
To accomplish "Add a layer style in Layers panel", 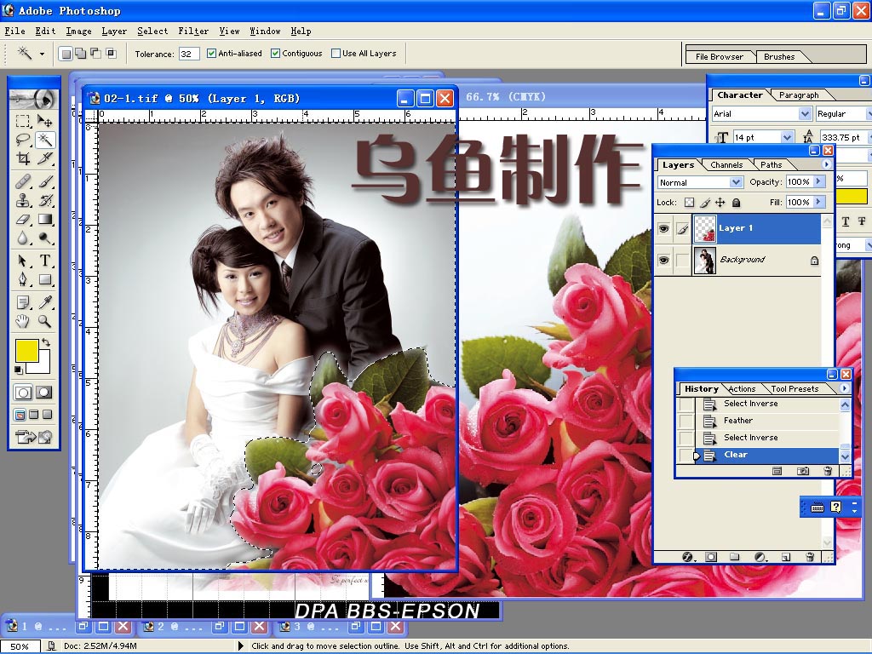I will 687,557.
